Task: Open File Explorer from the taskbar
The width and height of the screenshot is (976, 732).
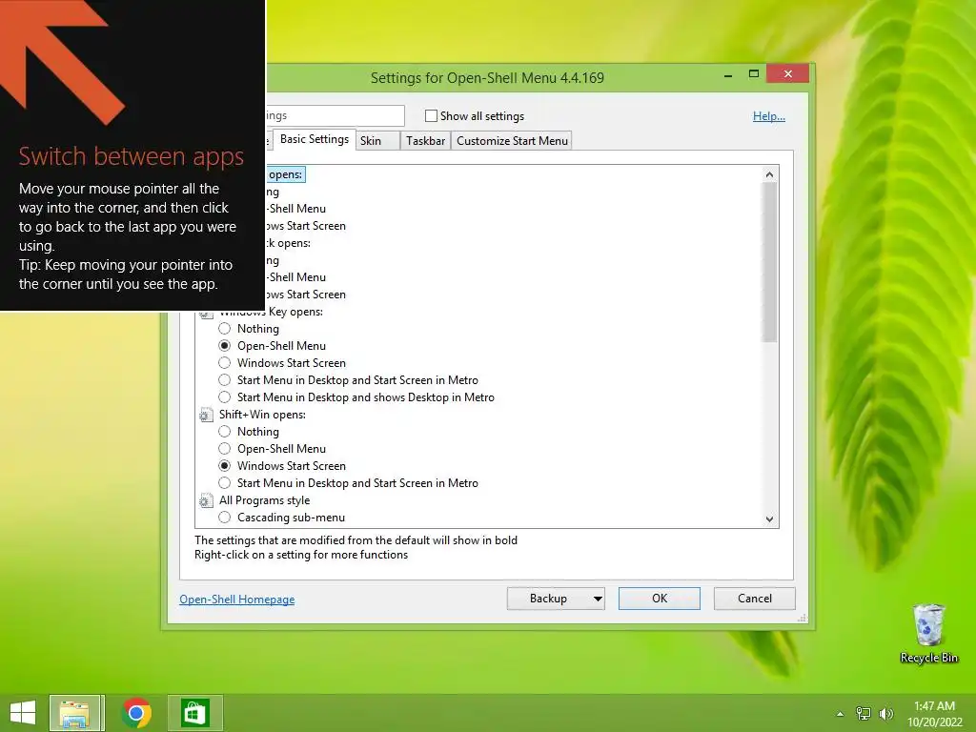Action: (x=75, y=713)
